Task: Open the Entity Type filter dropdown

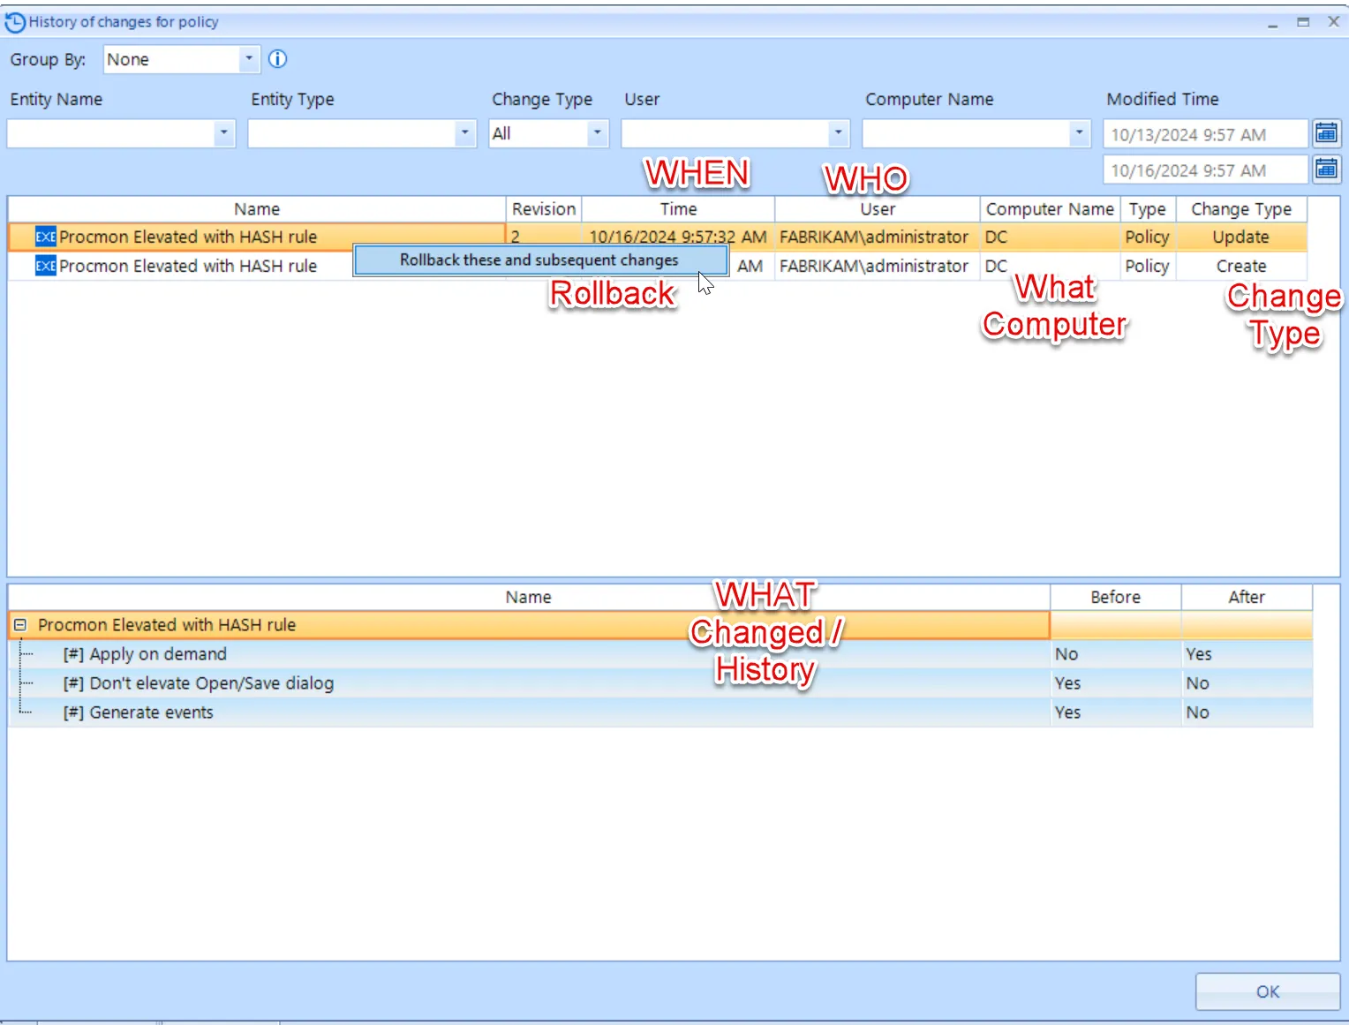Action: tap(464, 133)
